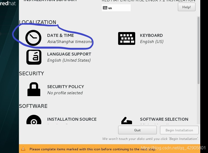Image resolution: width=208 pixels, height=153 pixels.
Task: Click 'English (US)' keyboard value
Action: pyautogui.click(x=152, y=42)
